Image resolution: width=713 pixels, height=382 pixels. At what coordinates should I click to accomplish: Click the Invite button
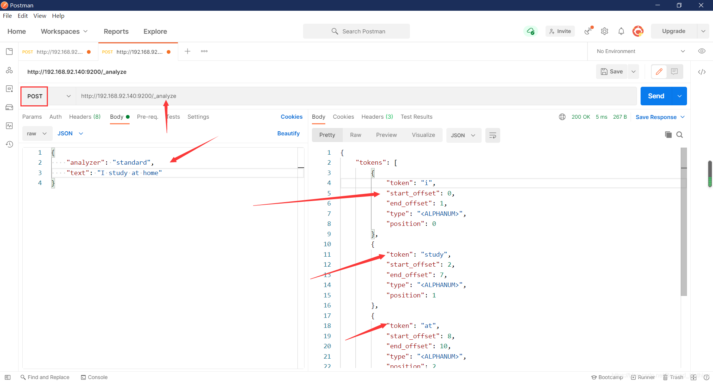[560, 31]
